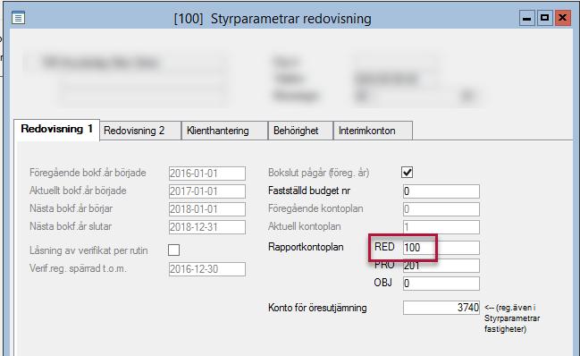Open the window system menu icon
580x356 pixels.
point(18,17)
